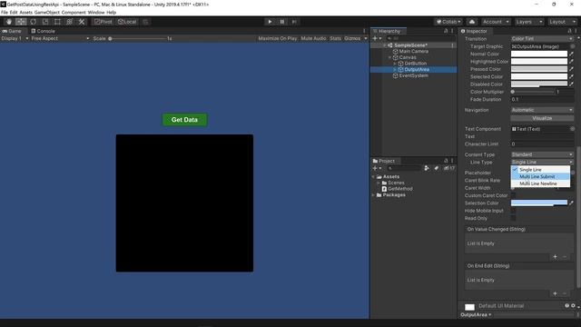The height and width of the screenshot is (327, 581).
Task: Open the Help menu
Action: tap(111, 12)
